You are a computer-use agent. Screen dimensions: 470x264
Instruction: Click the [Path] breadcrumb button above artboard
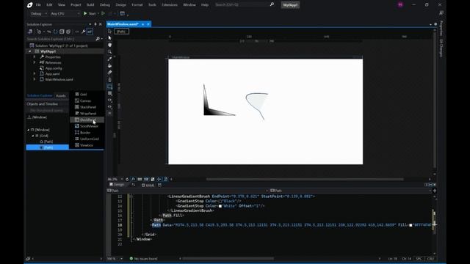click(121, 32)
